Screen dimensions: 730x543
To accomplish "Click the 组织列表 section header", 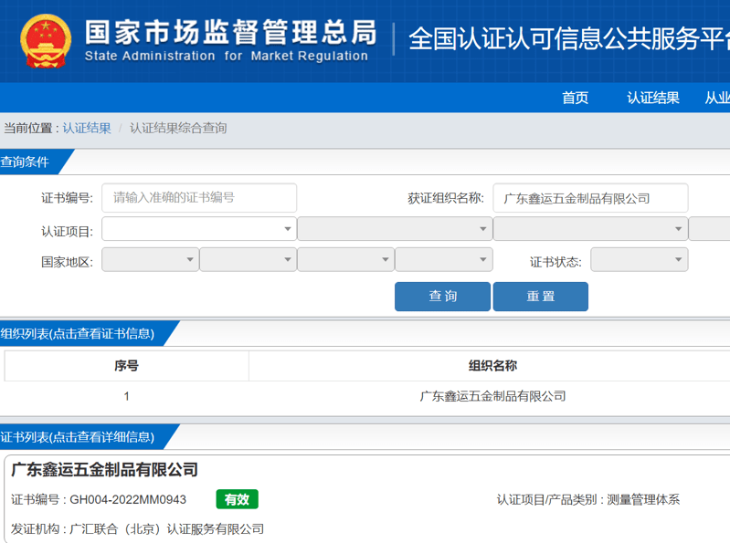I will coord(78,333).
